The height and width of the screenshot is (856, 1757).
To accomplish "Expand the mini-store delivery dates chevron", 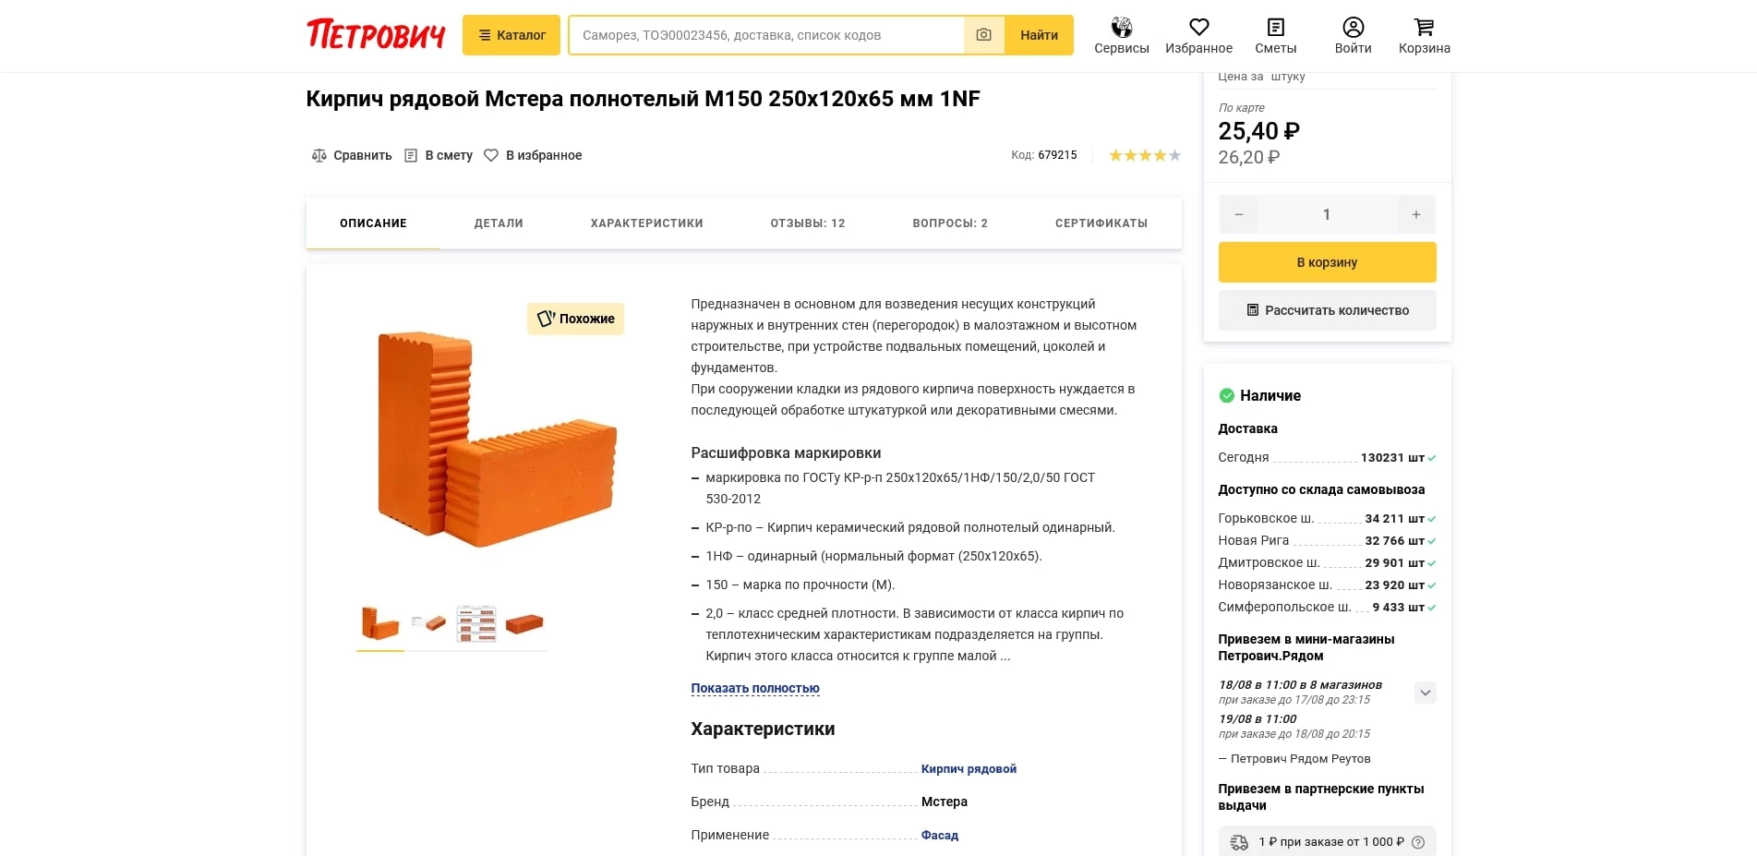I will pos(1425,693).
